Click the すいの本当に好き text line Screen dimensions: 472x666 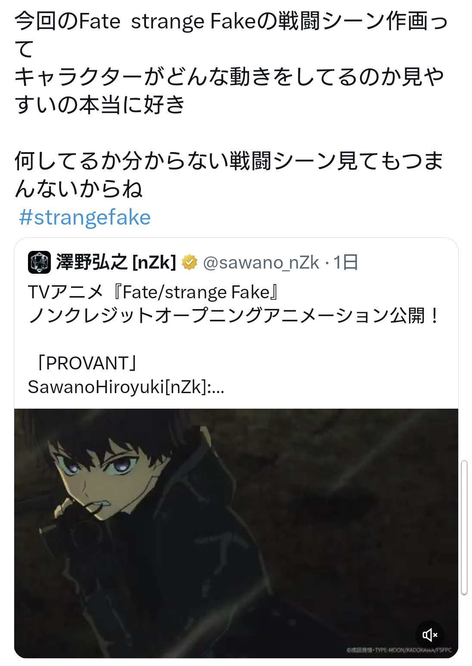tap(100, 105)
